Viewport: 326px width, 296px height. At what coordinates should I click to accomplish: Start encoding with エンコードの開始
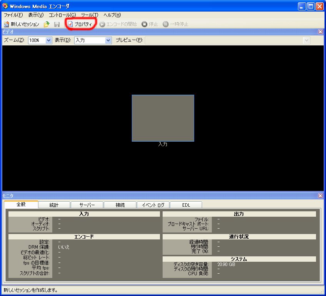[118, 24]
